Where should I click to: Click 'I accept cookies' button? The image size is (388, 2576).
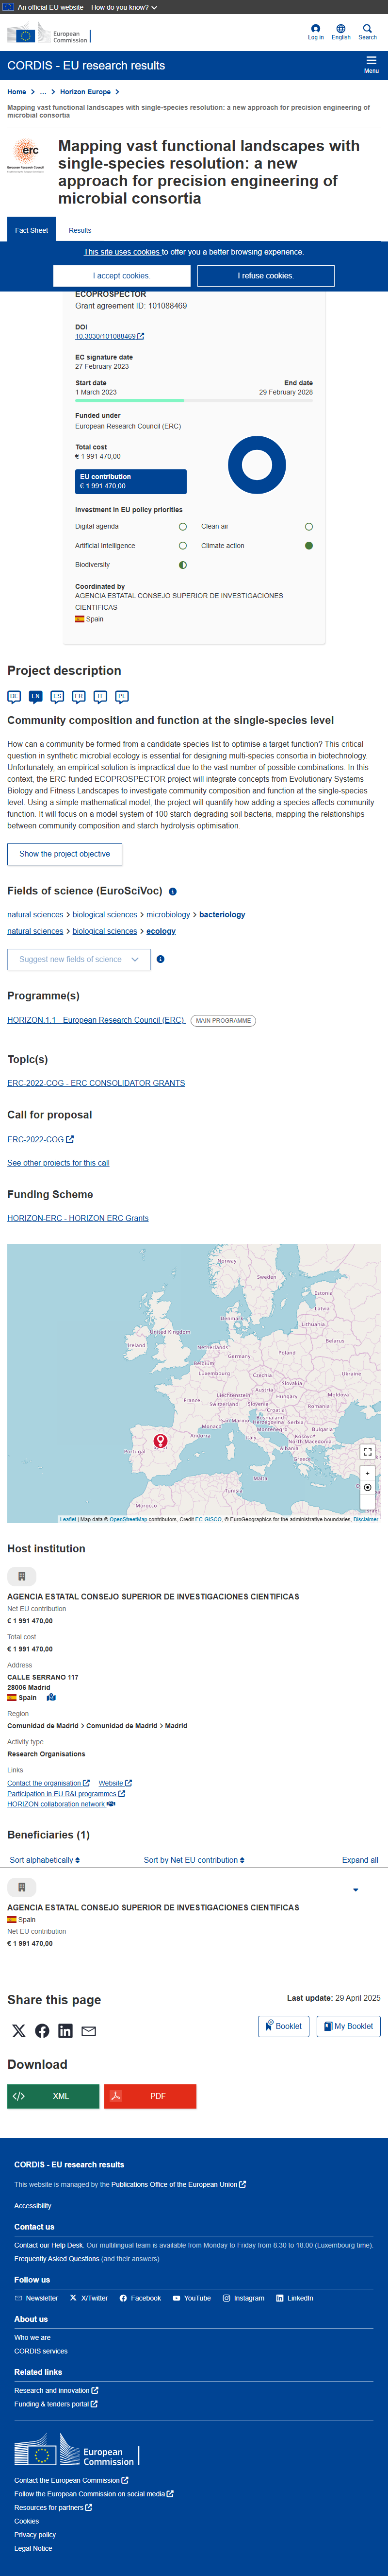[x=122, y=276]
